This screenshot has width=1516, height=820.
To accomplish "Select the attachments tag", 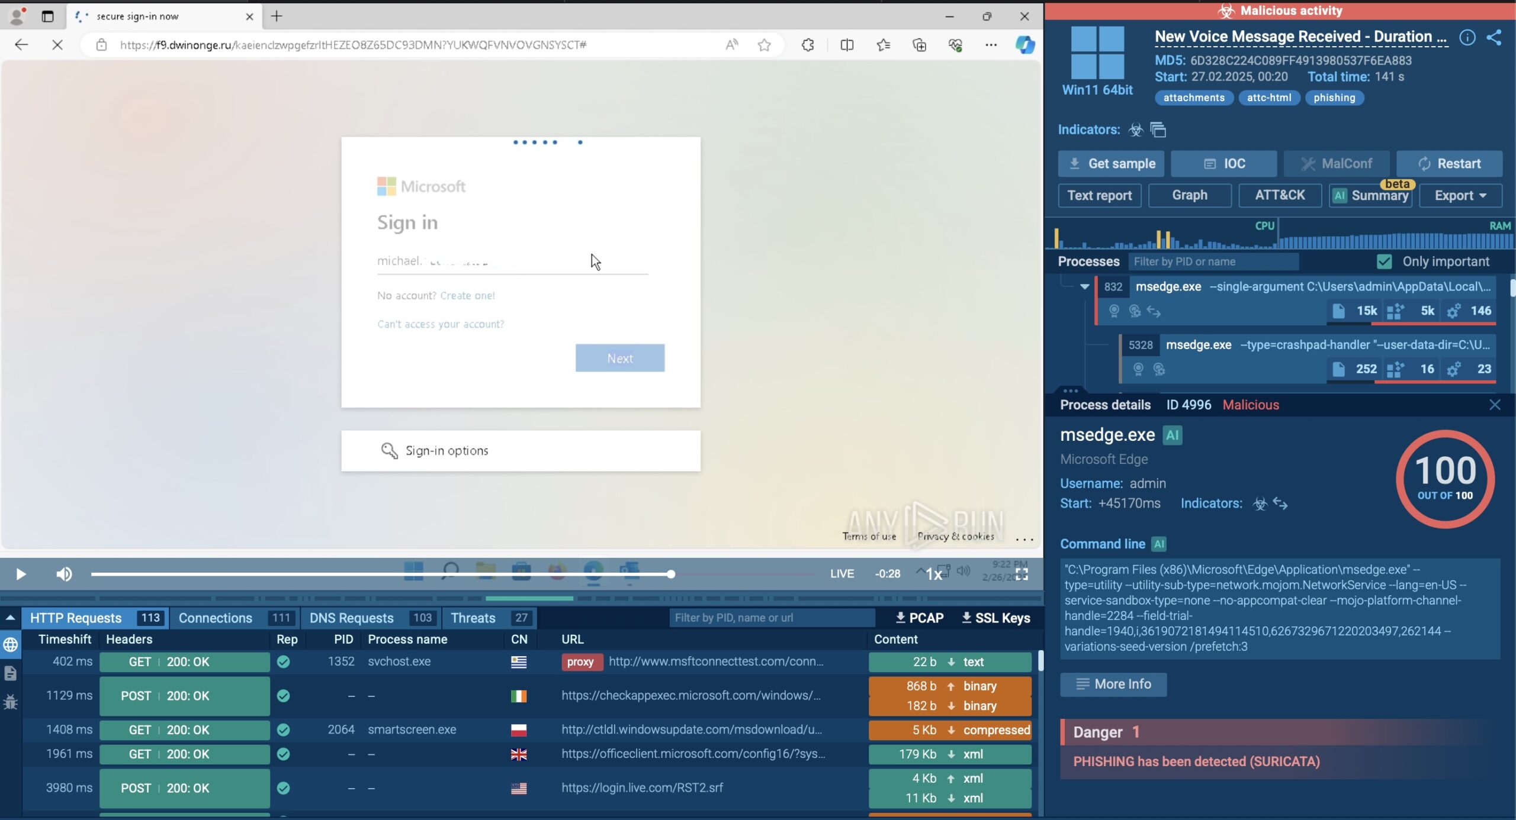I will (x=1194, y=98).
